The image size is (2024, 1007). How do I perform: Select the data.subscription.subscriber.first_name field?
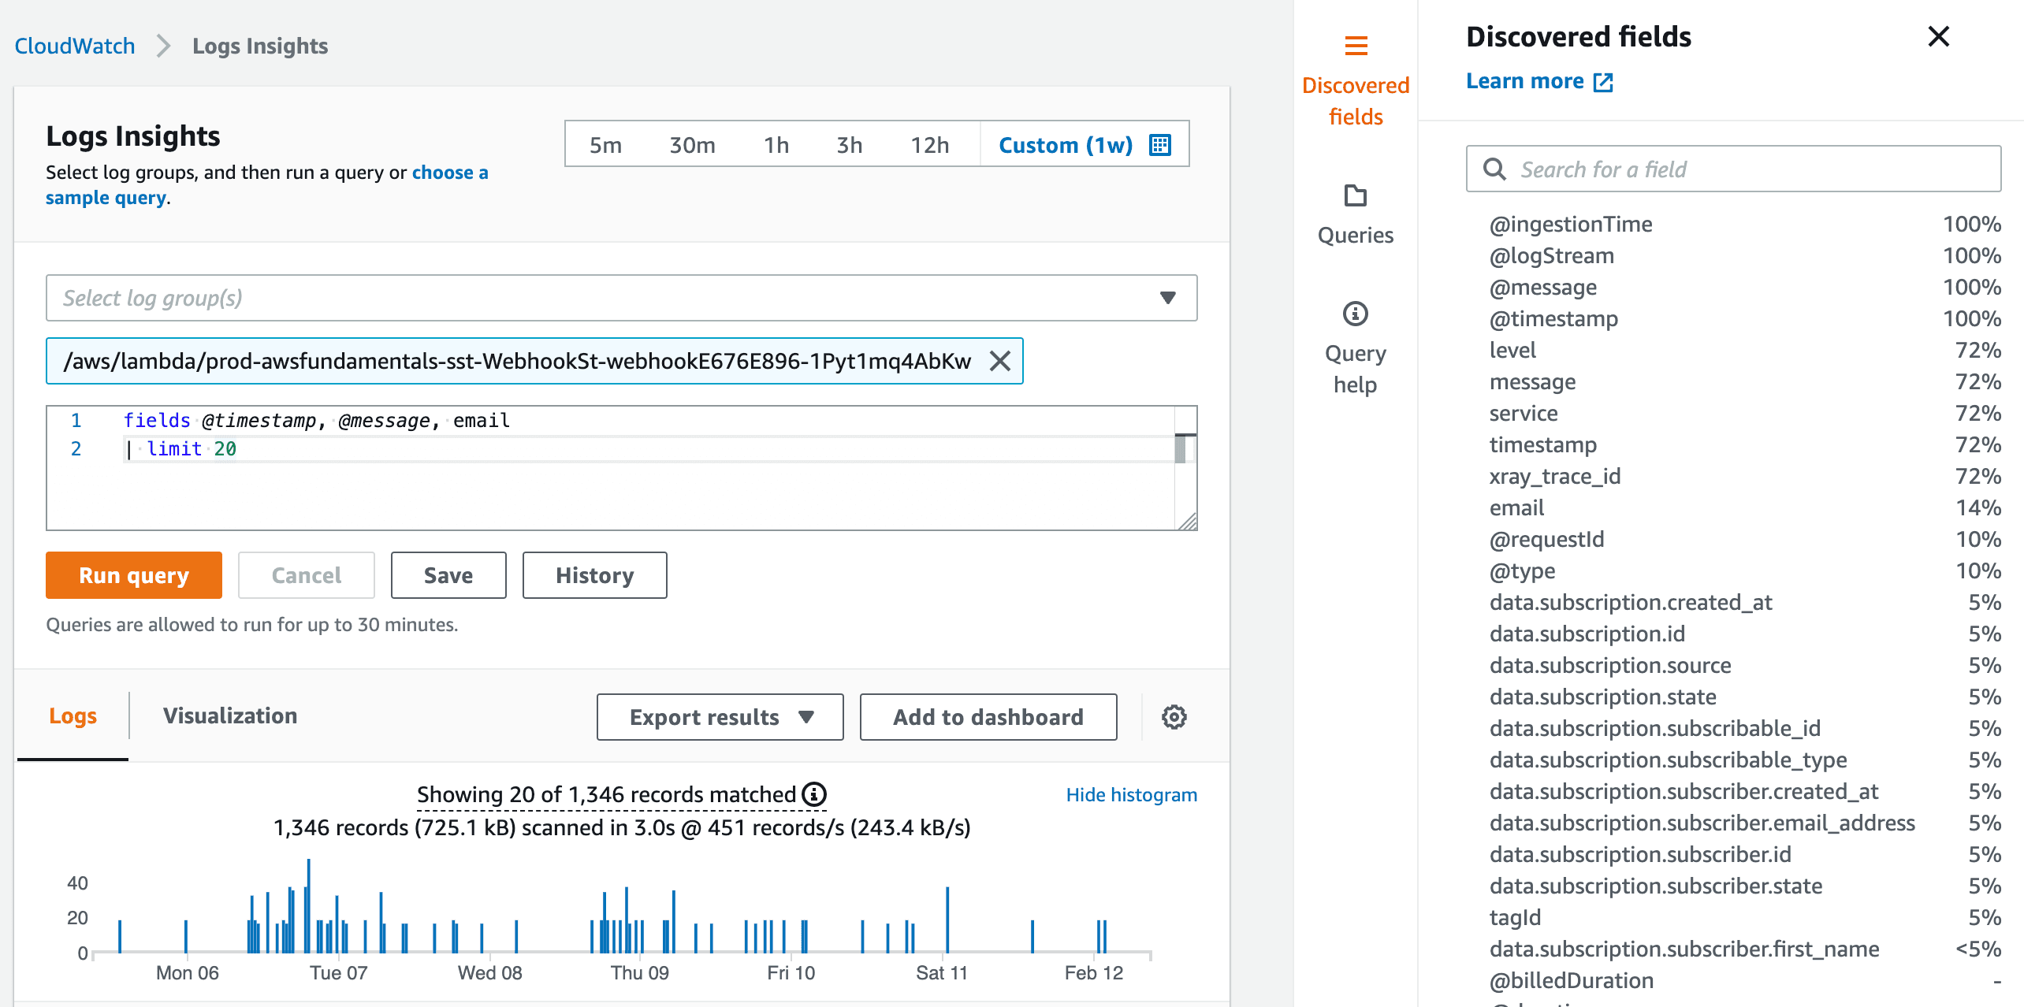click(x=1684, y=949)
